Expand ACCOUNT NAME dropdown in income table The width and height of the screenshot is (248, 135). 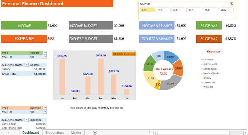[27, 65]
